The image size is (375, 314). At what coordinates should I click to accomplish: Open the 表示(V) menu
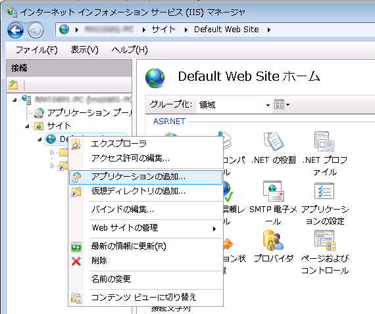[x=84, y=50]
